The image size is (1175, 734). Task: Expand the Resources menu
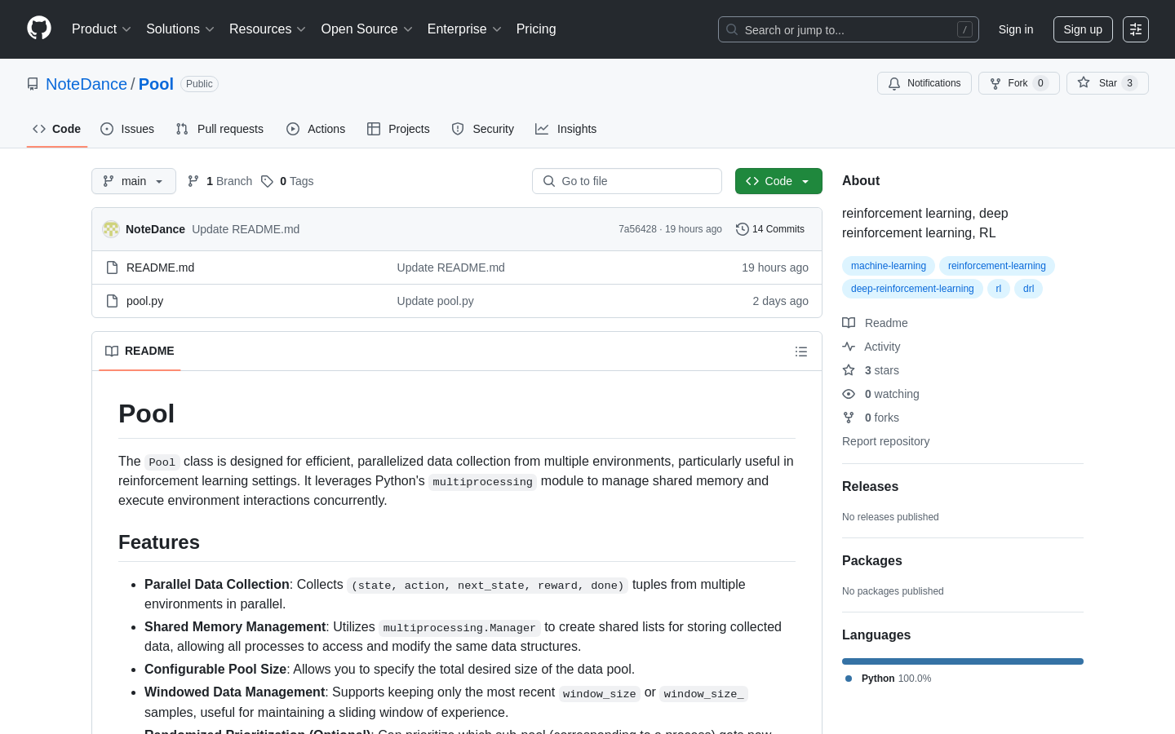pyautogui.click(x=268, y=29)
